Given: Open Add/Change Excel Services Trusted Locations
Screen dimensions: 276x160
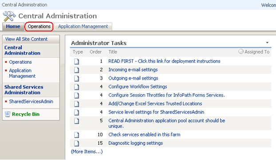Looking at the screenshot, I should (x=155, y=103).
